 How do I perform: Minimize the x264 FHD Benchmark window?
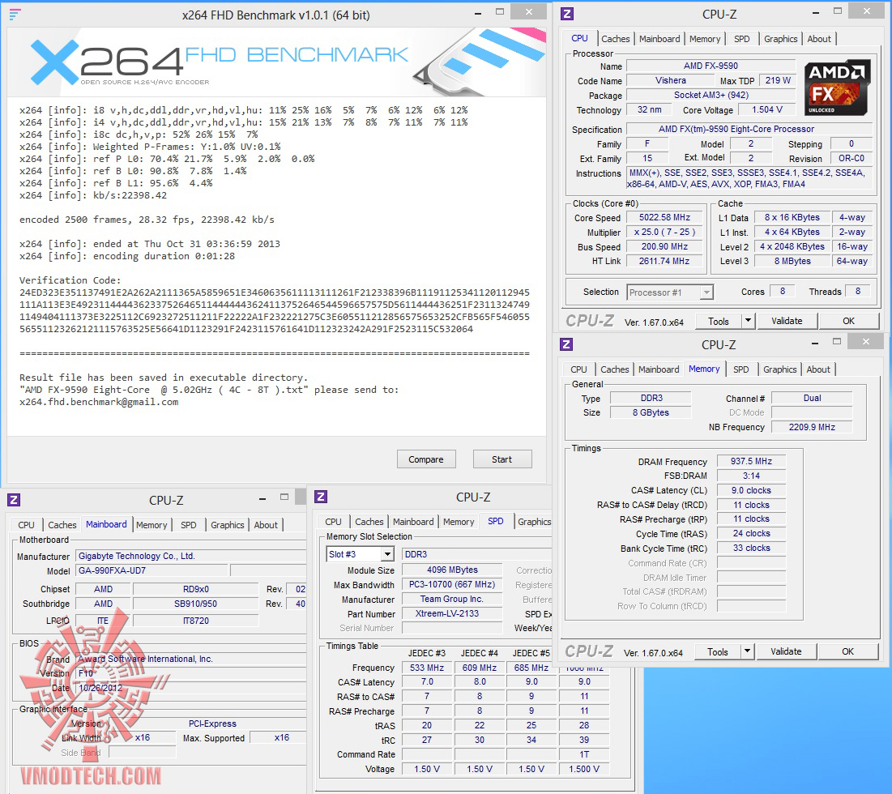tap(478, 13)
